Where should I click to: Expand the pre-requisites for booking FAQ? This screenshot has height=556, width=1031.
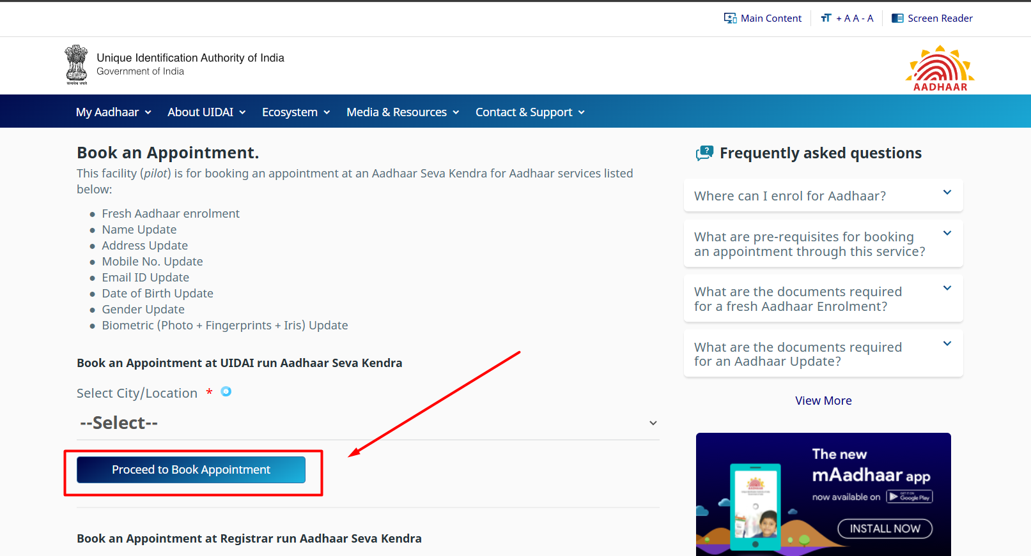point(823,244)
